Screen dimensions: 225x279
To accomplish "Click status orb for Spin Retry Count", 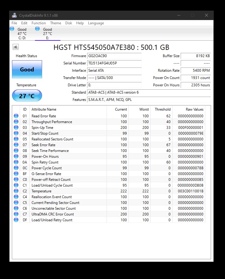I will pyautogui.click(x=16, y=162).
